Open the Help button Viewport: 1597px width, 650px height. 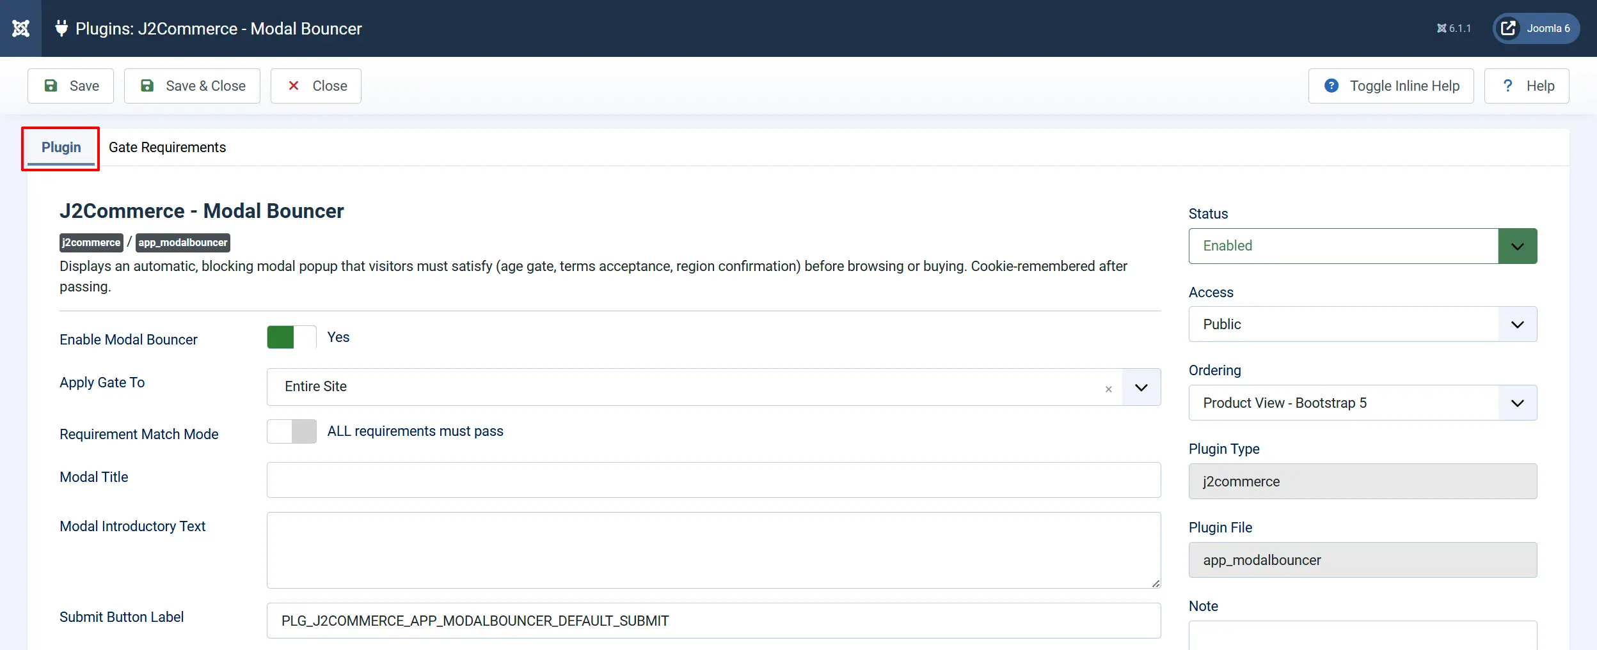pyautogui.click(x=1527, y=86)
